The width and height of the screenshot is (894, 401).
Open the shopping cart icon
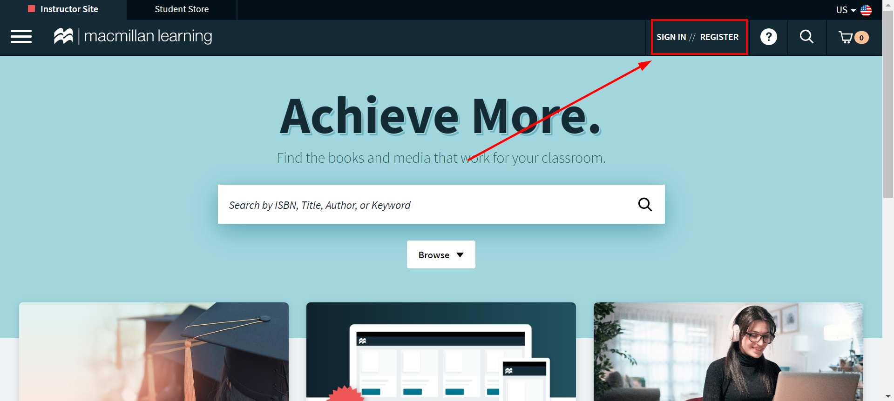click(x=846, y=37)
